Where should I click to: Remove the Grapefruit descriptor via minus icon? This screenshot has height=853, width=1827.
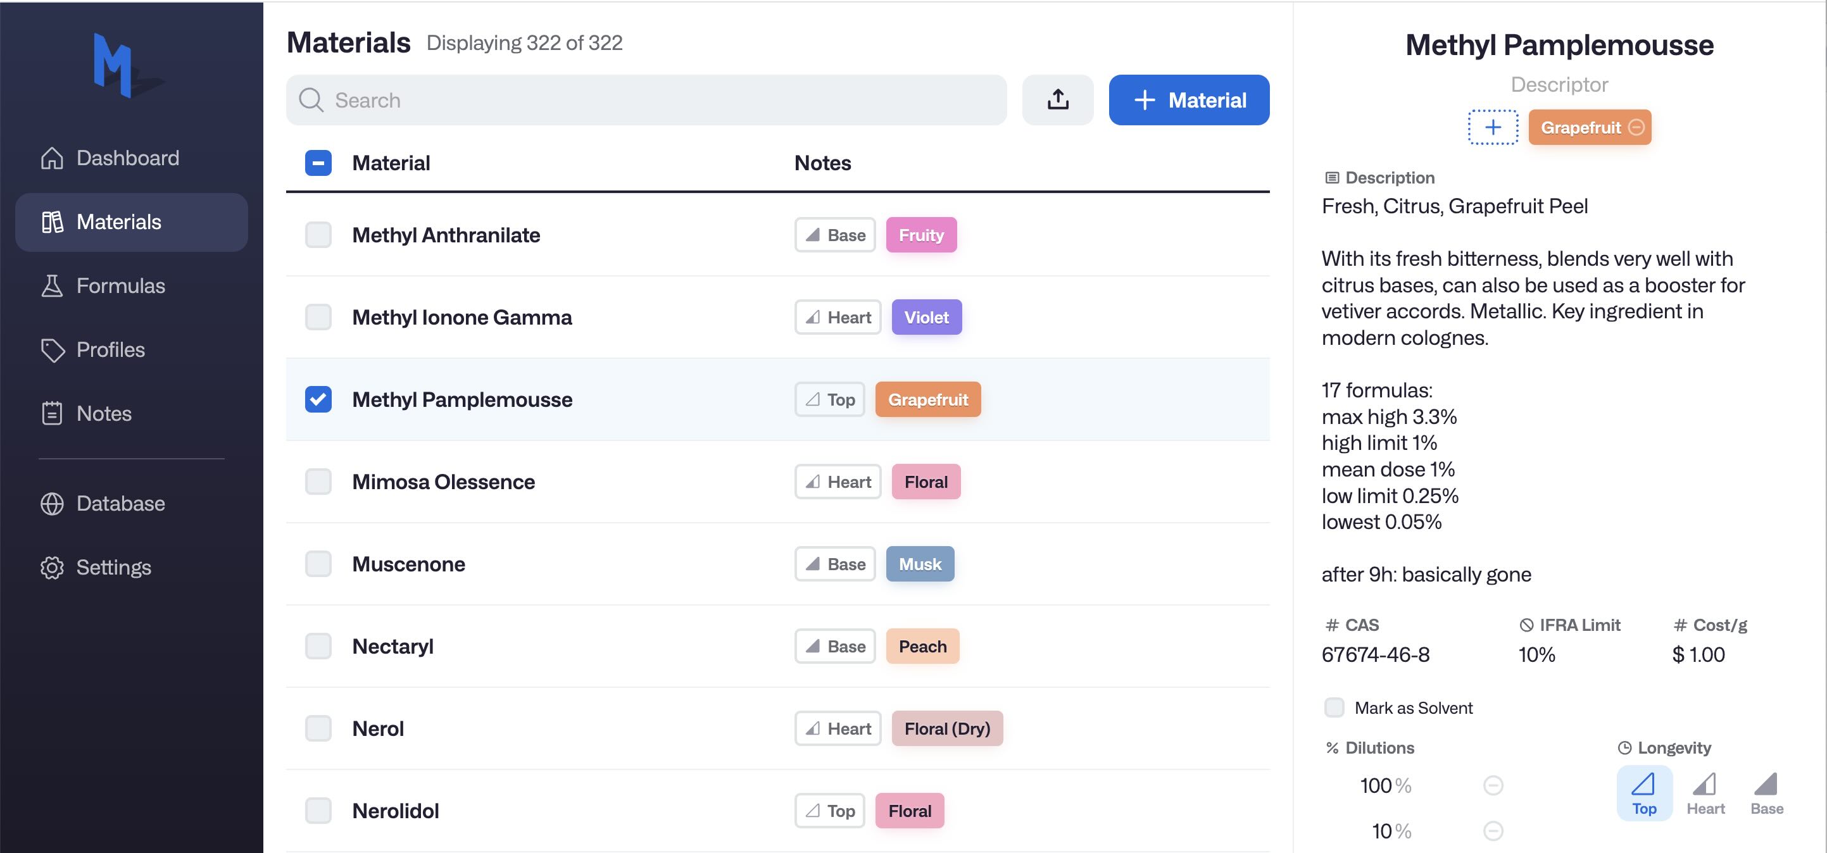1636,128
